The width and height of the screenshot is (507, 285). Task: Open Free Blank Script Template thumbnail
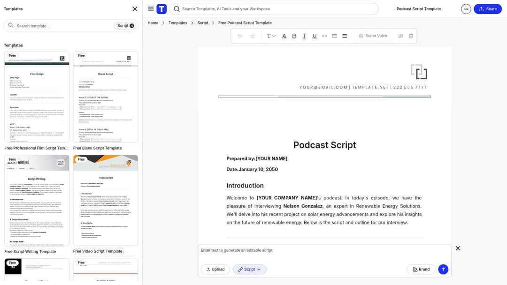click(106, 97)
